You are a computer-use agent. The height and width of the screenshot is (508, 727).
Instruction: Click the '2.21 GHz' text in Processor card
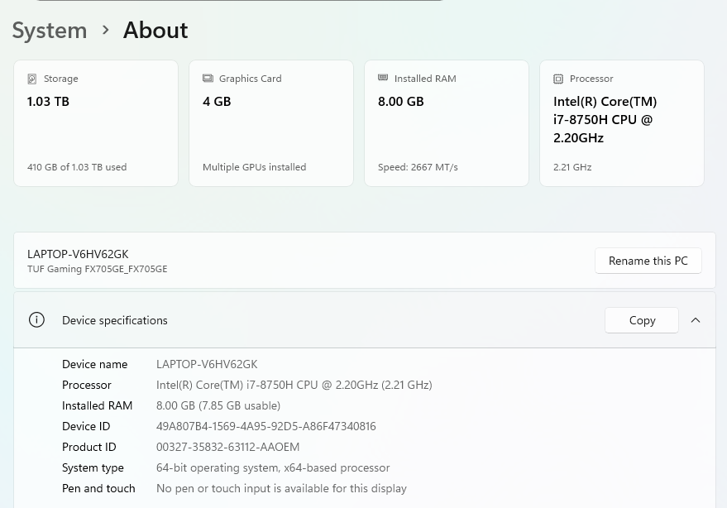coord(572,167)
